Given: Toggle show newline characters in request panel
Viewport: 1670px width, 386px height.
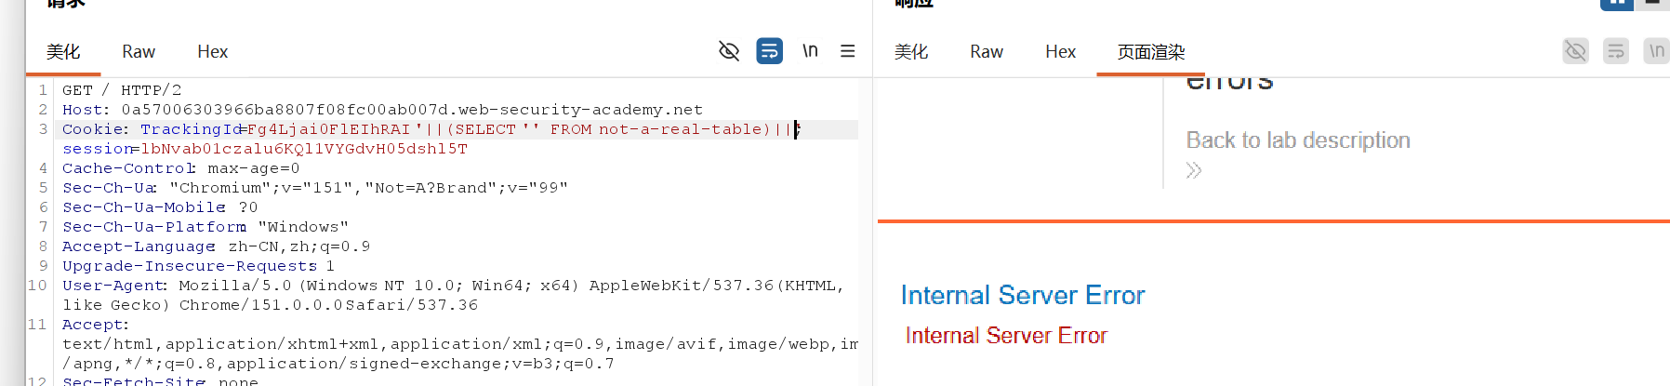Looking at the screenshot, I should (810, 51).
